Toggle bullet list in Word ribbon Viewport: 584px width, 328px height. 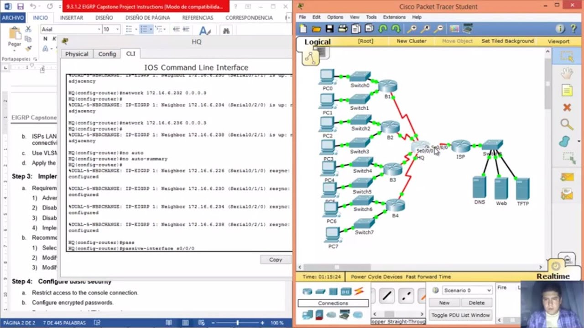(129, 29)
